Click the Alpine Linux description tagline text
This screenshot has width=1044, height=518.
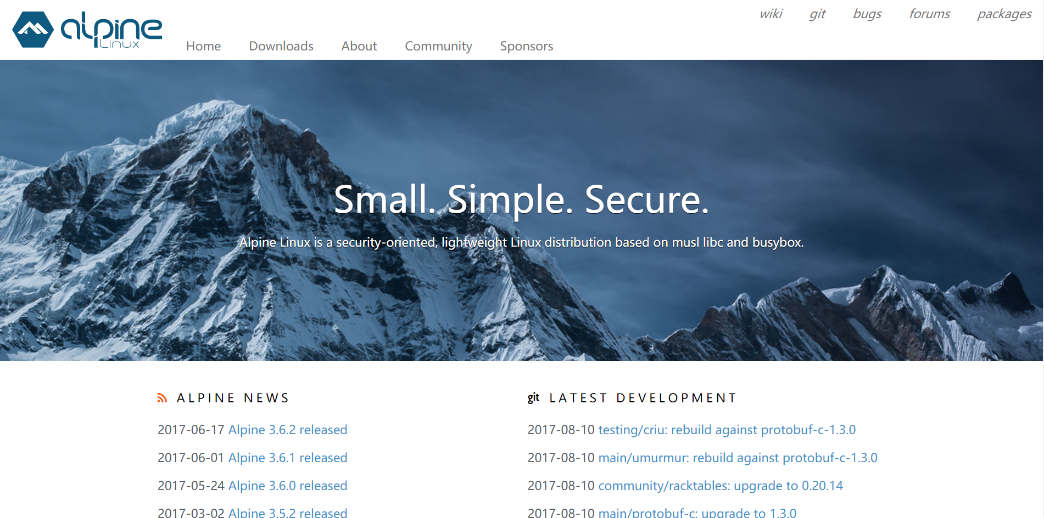click(522, 242)
